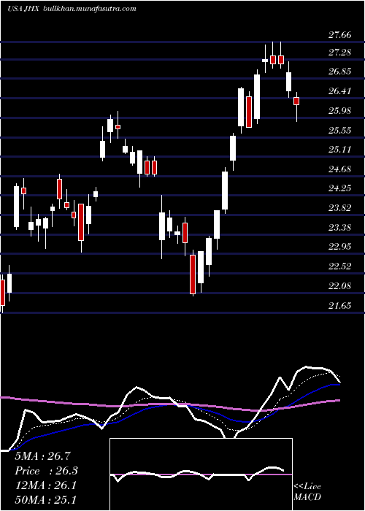Click the '50MA : 25.1' reading
365x511 pixels.
pyautogui.click(x=45, y=499)
